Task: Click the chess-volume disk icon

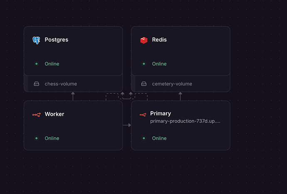Action: pos(36,84)
